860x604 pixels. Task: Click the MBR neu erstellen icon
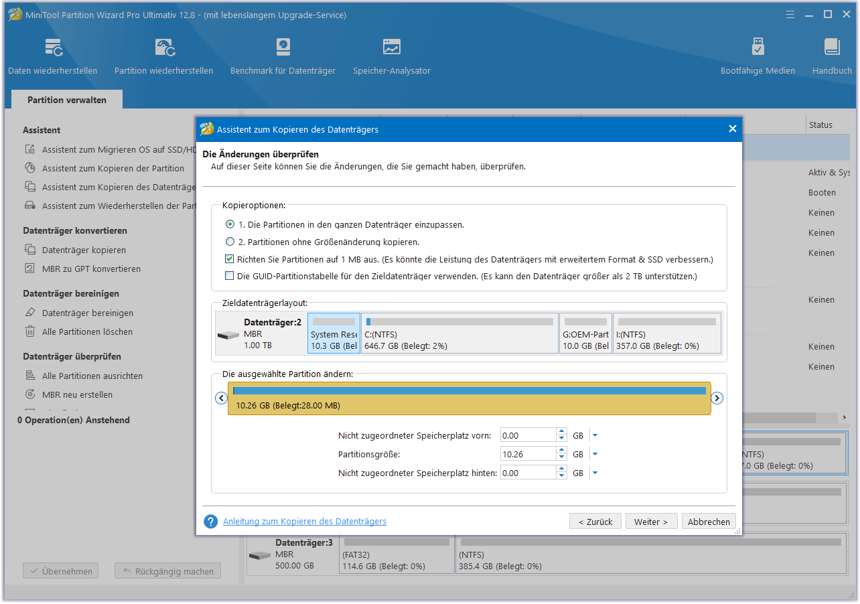click(x=30, y=394)
